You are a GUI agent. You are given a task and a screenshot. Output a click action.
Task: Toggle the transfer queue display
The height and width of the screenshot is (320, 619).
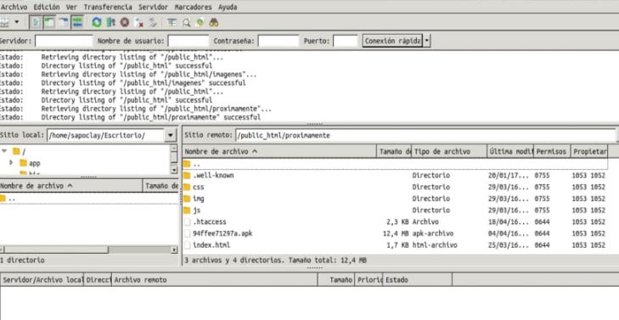(77, 22)
